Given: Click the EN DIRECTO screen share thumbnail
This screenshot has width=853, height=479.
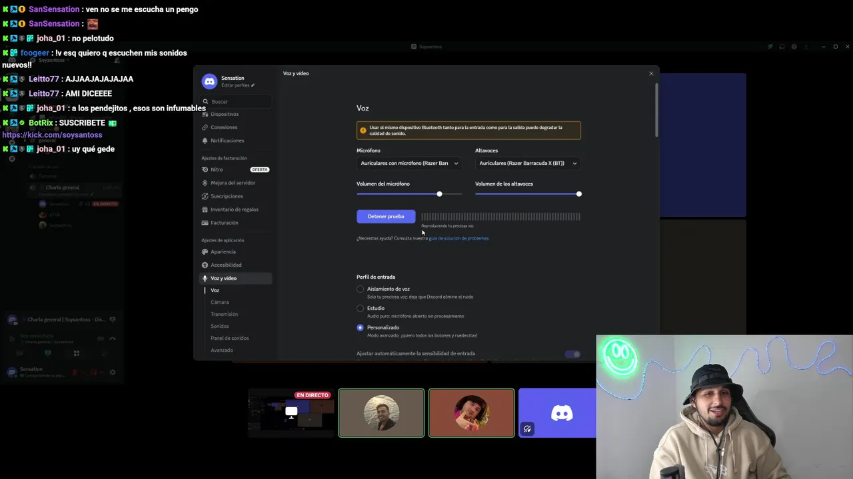Looking at the screenshot, I should pyautogui.click(x=291, y=413).
